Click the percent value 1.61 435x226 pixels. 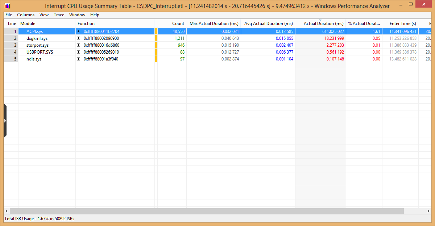[x=376, y=32]
